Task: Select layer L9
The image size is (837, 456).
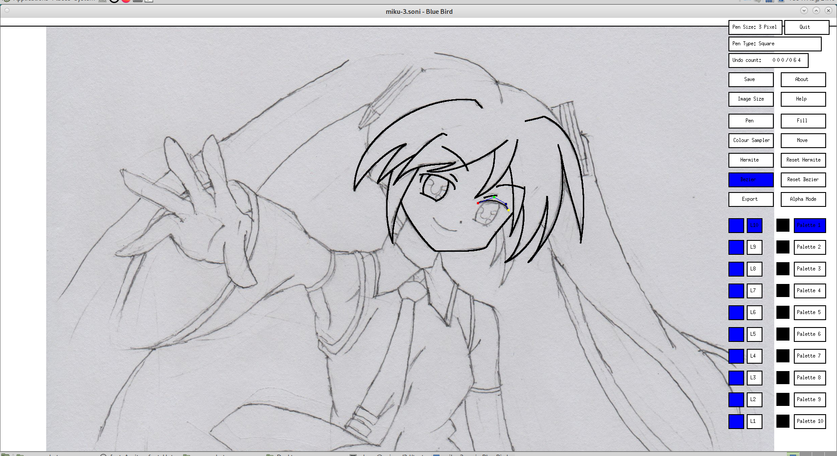Action: pos(755,247)
